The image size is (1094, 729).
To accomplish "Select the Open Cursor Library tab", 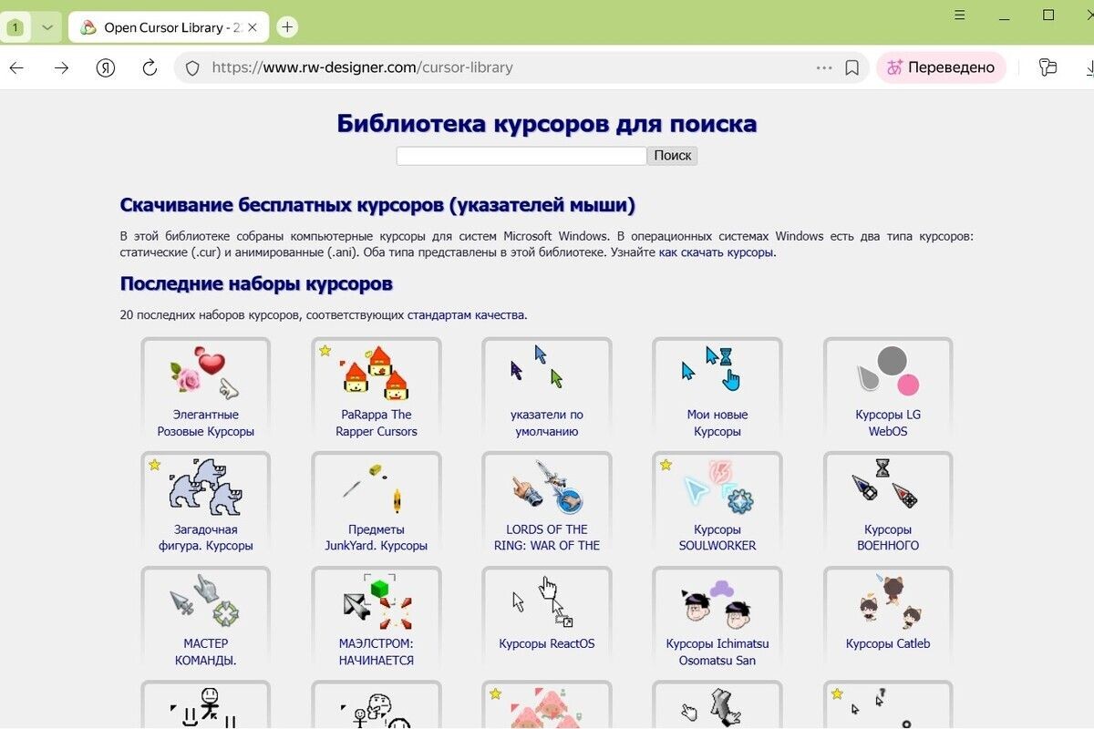I will (x=168, y=27).
